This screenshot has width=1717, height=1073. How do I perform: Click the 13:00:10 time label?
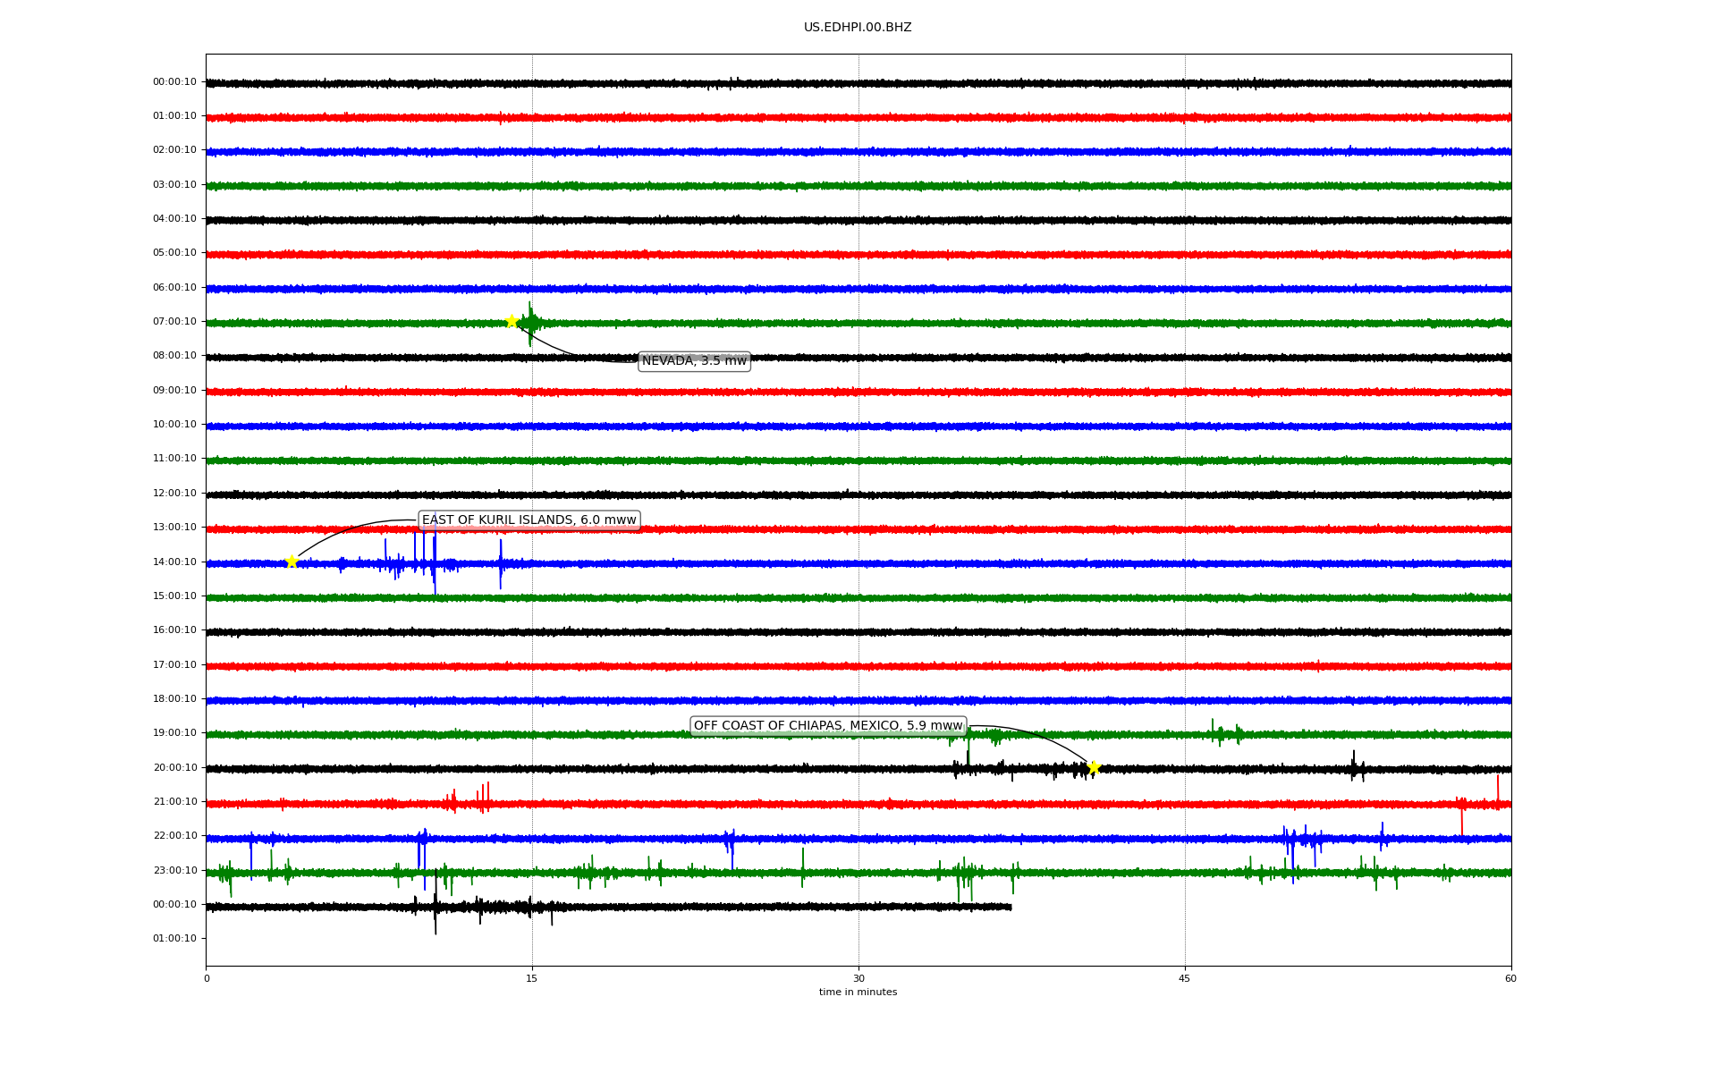(x=174, y=528)
